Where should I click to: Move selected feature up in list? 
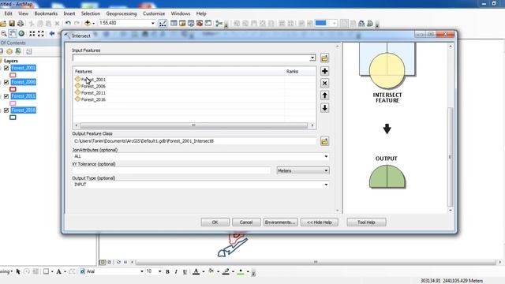point(324,95)
